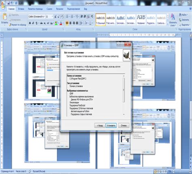This screenshot has width=192, height=174.
Task: Switch to the Главная ribbon tab
Action: [11, 9]
